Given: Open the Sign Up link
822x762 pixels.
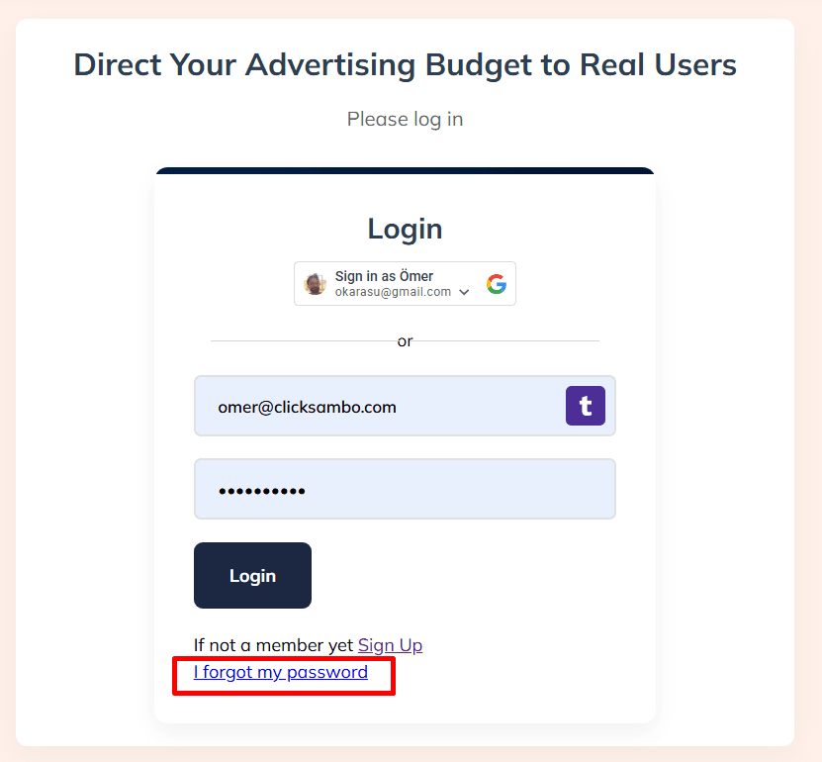Looking at the screenshot, I should (x=390, y=645).
